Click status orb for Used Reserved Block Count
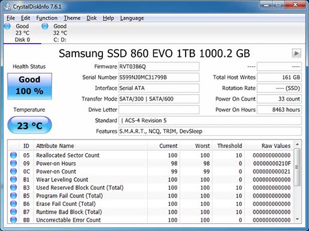This screenshot has height=231, width=309. [x=14, y=187]
